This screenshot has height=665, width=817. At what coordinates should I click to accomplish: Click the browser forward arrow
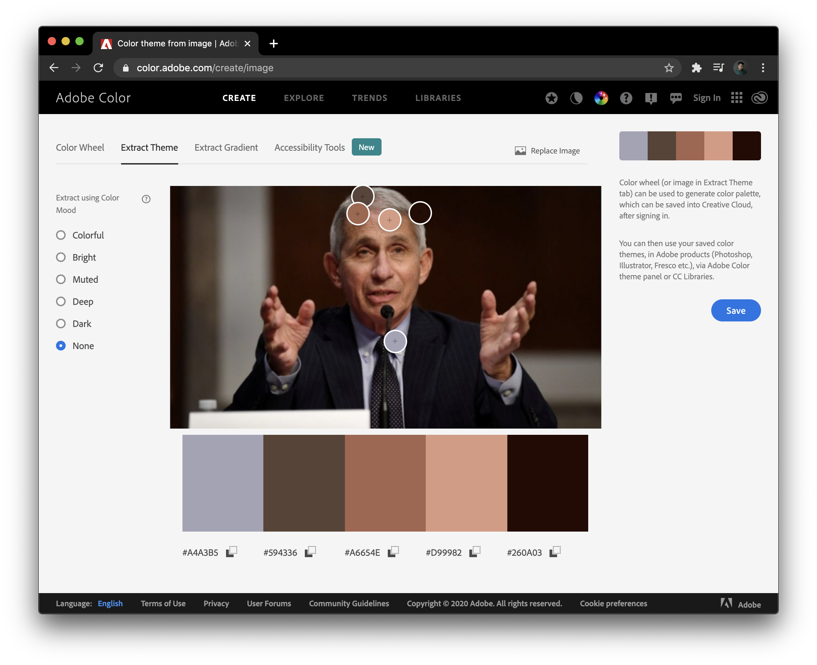tap(76, 68)
